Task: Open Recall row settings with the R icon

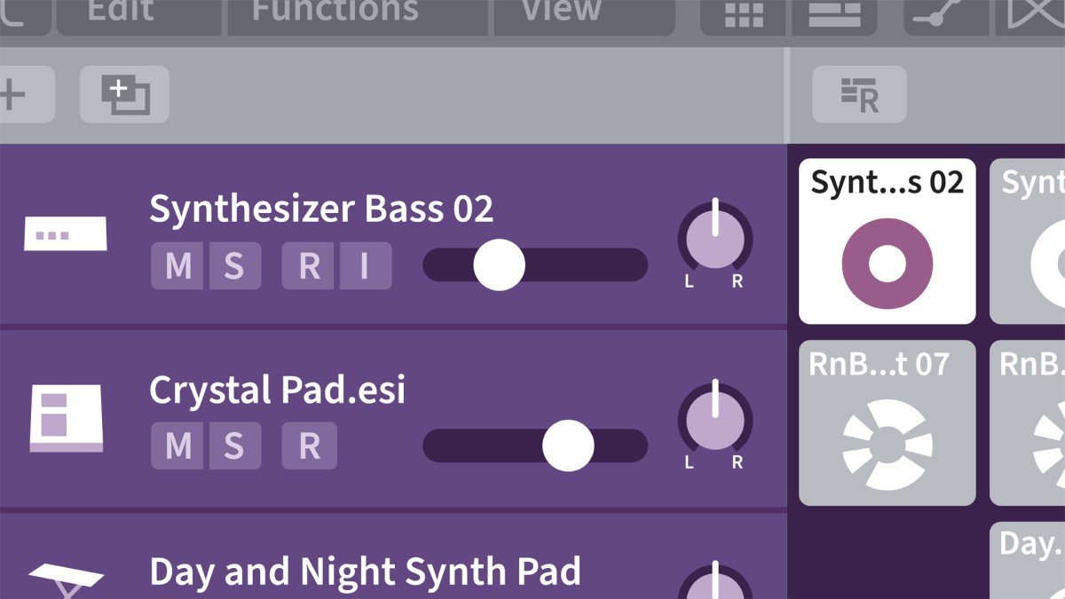Action: (x=857, y=93)
